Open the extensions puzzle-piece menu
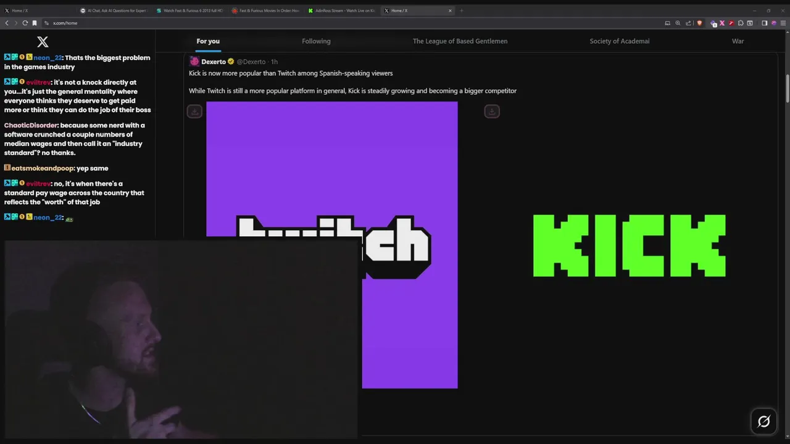 741,23
